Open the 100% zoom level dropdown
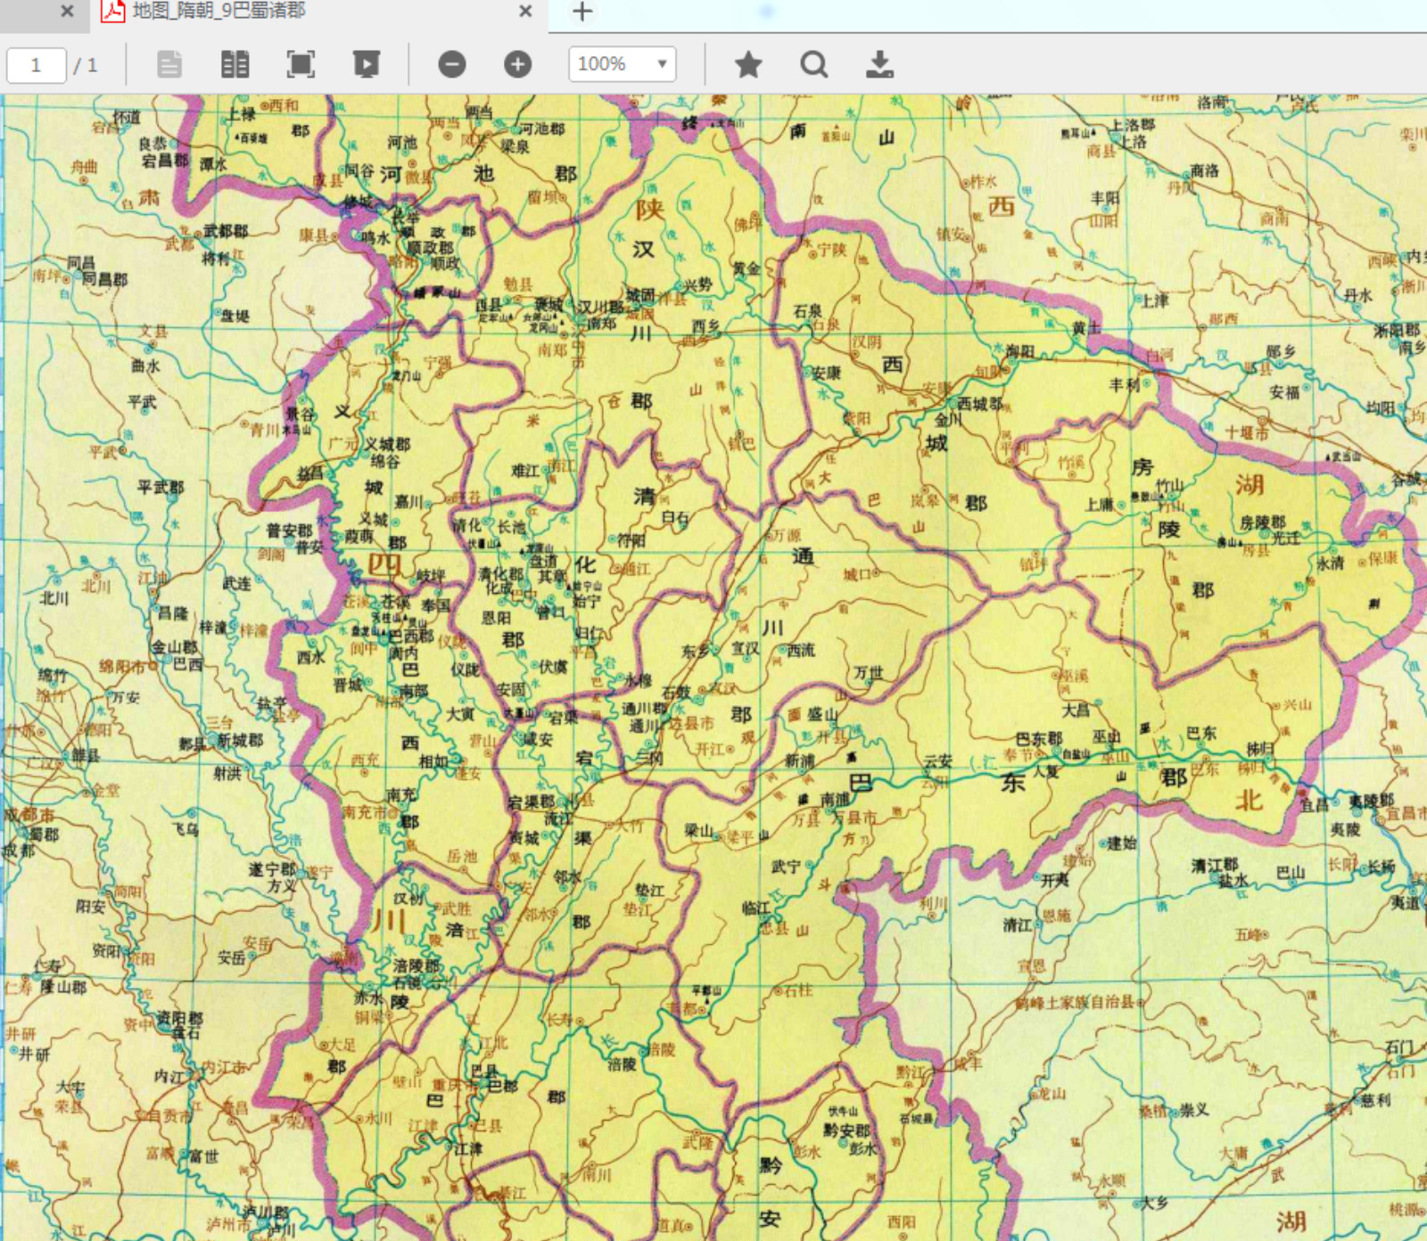Viewport: 1427px width, 1241px height. click(623, 64)
